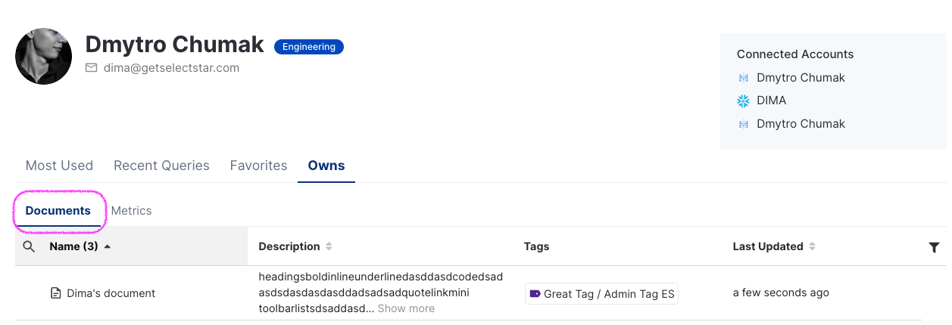
Task: Select the Documents sub-tab
Action: pos(58,211)
